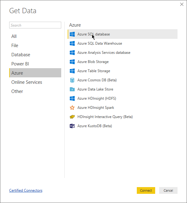
Task: Click in the Search input field
Action: tap(35, 25)
